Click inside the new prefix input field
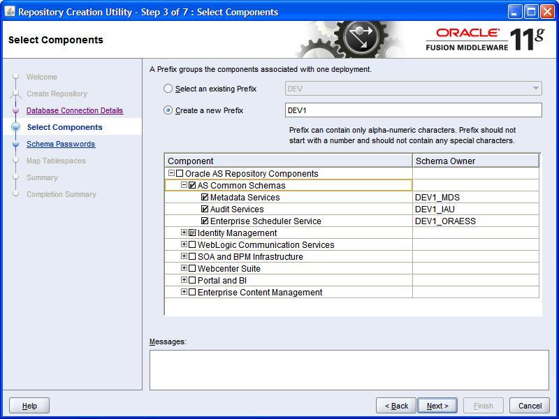This screenshot has height=419, width=559. point(412,110)
